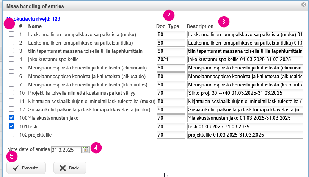Click the name 'jako kustannuspaikoille'

point(53,60)
